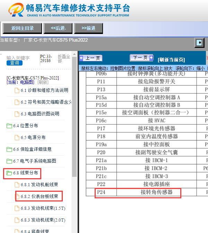Click the [刷新] link in sidebar
Image resolution: width=208 pixels, height=233 pixels.
43,82
